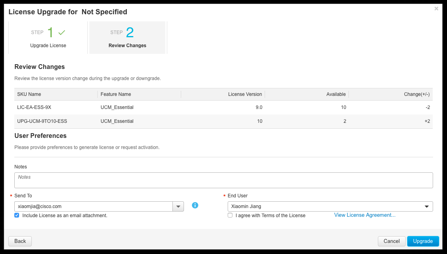The height and width of the screenshot is (254, 447).
Task: Click the +2 change value
Action: [427, 121]
